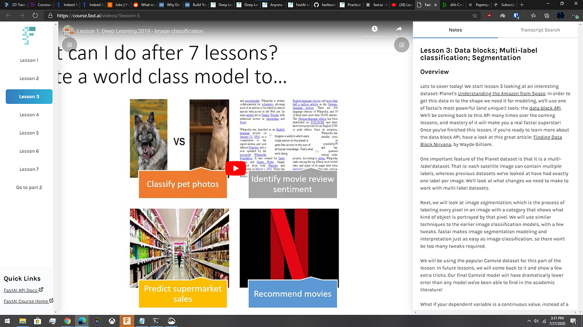Open a new browser tab with the plus

[x=522, y=5]
